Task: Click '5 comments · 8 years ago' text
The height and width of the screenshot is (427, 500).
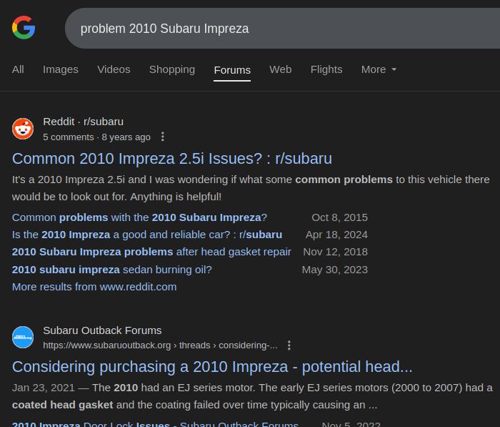Action: pyautogui.click(x=96, y=137)
